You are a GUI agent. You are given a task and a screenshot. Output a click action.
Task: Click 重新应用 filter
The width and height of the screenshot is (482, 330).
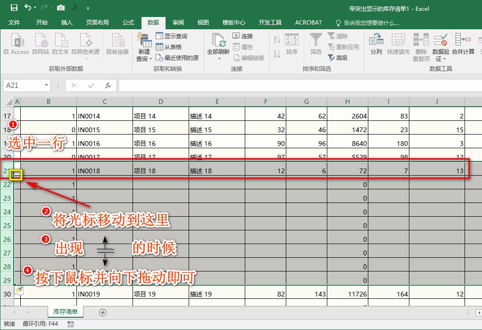click(x=343, y=47)
